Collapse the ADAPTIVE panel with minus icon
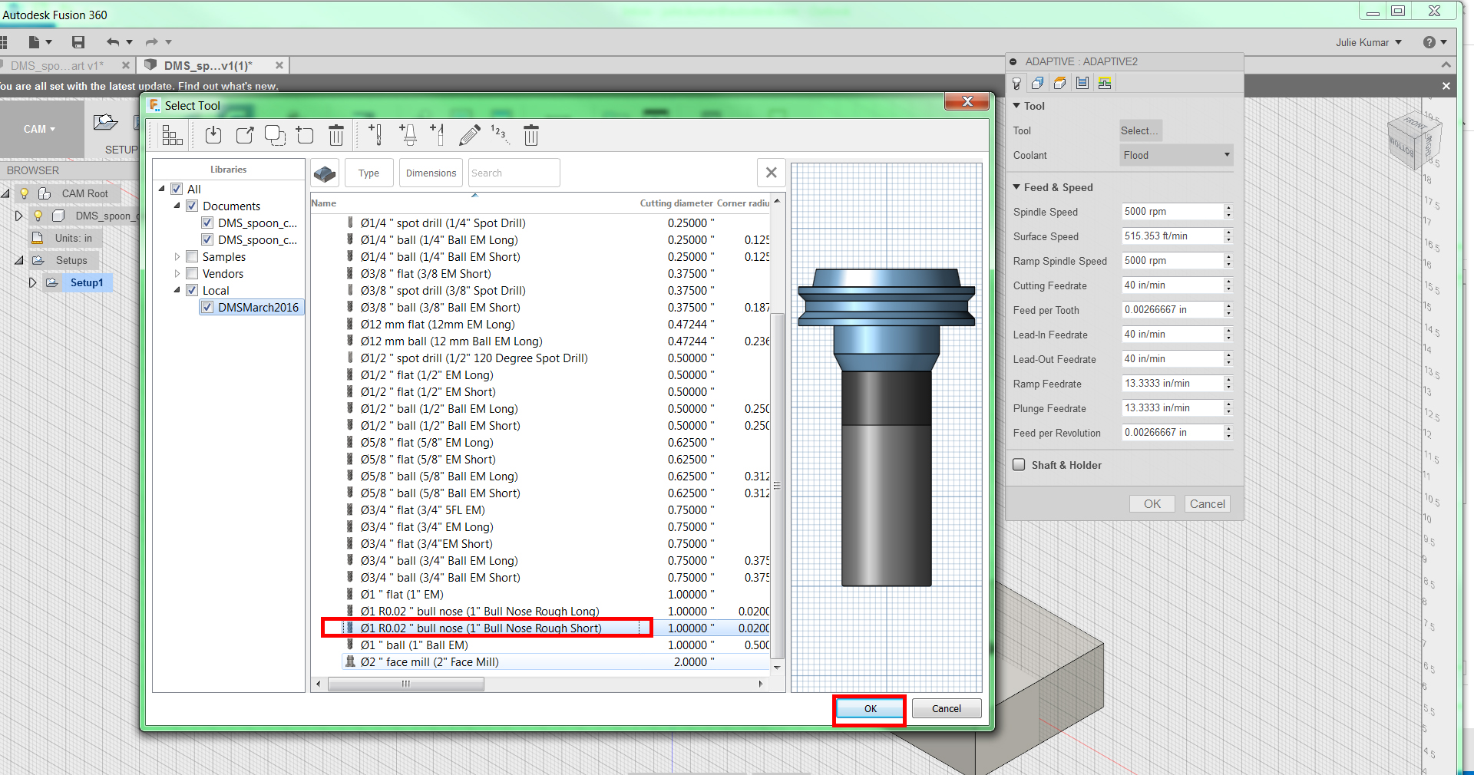 pyautogui.click(x=1013, y=61)
